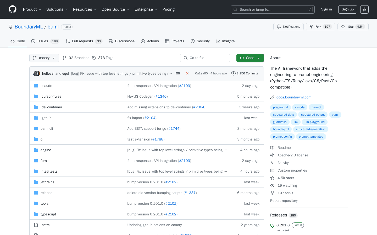Expand the green Code dropdown
The height and width of the screenshot is (235, 377).
click(258, 58)
